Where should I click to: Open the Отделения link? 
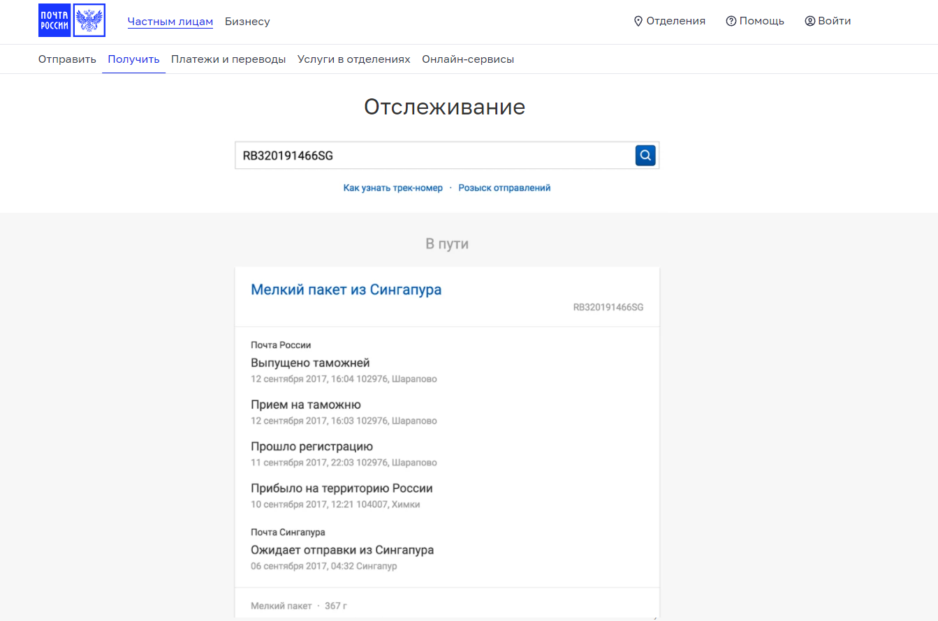[x=676, y=21]
